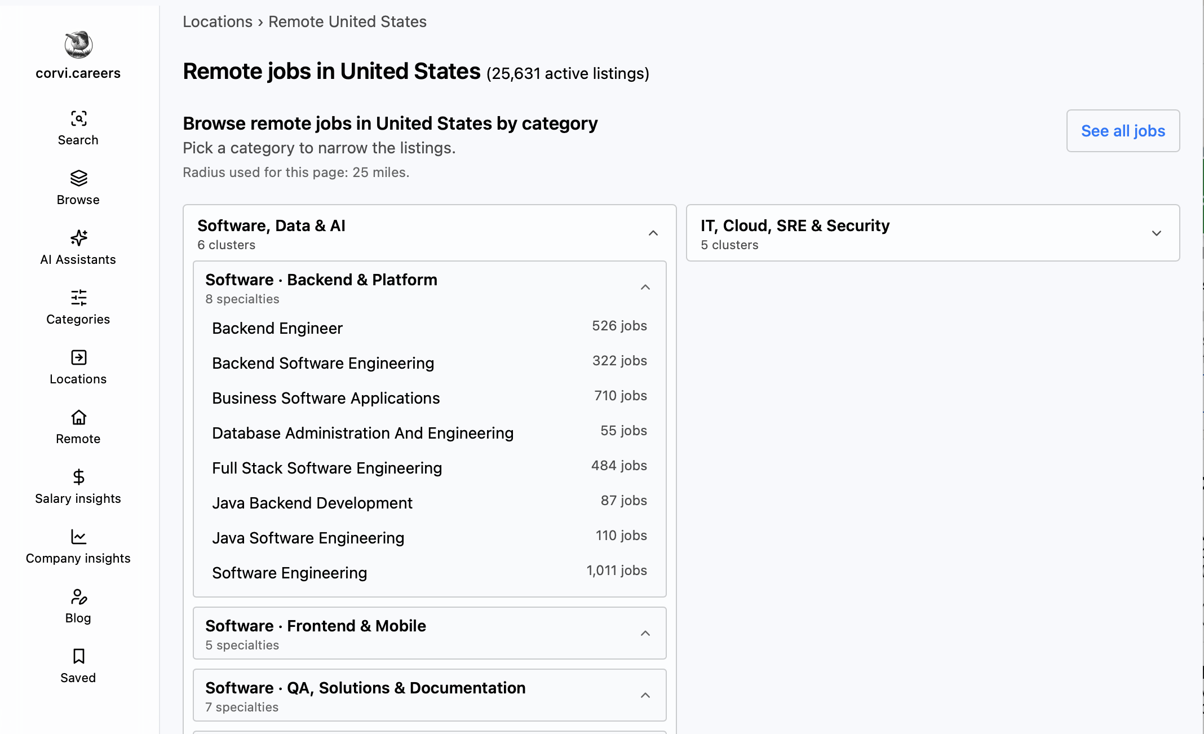Screen dimensions: 1204x734
Task: Click the Browse layers icon
Action: pyautogui.click(x=78, y=178)
